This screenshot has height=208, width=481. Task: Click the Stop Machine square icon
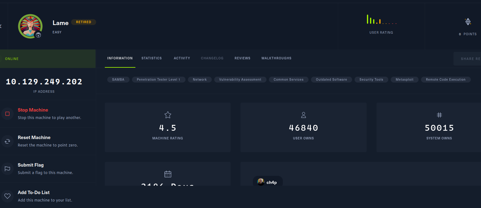pyautogui.click(x=7, y=114)
